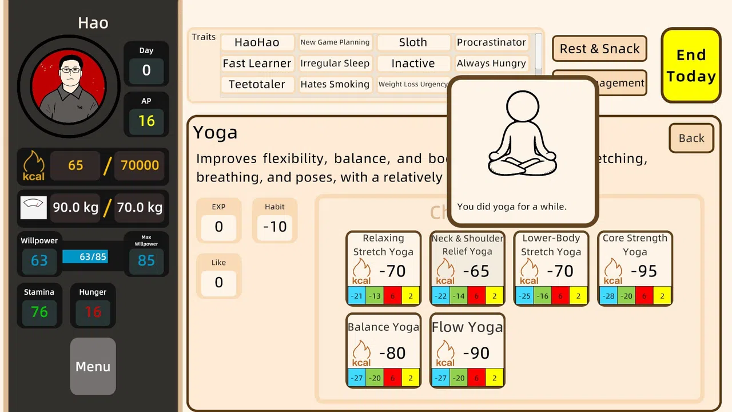
Task: Click the Stamina value 76
Action: point(39,312)
